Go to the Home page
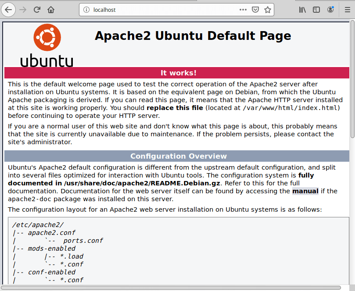 (51, 9)
